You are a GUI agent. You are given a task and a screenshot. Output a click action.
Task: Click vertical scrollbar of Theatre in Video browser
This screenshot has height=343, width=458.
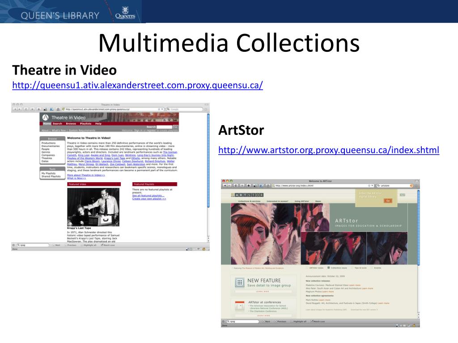tap(208, 160)
